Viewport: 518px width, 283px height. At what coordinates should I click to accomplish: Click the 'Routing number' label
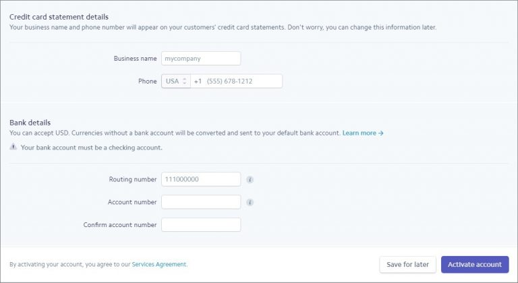[133, 179]
